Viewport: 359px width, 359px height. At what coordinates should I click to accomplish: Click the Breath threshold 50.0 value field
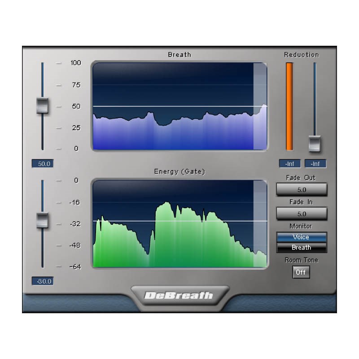[42, 164]
